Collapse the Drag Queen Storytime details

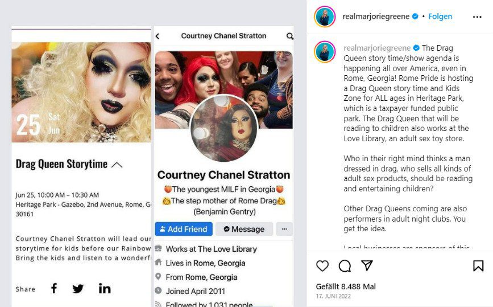(117, 165)
